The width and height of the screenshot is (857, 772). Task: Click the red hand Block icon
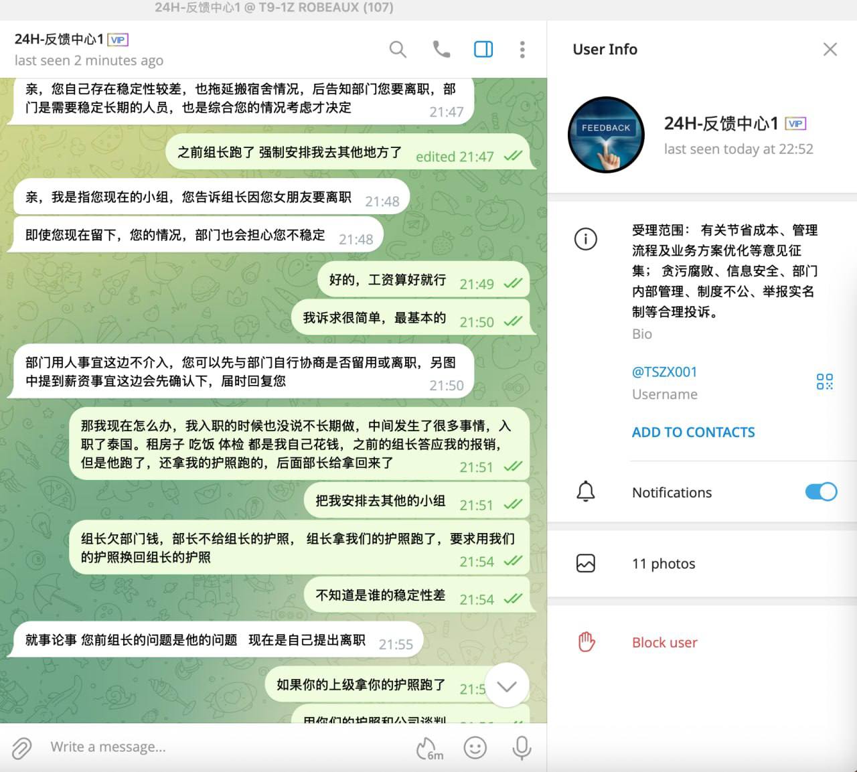[x=586, y=642]
